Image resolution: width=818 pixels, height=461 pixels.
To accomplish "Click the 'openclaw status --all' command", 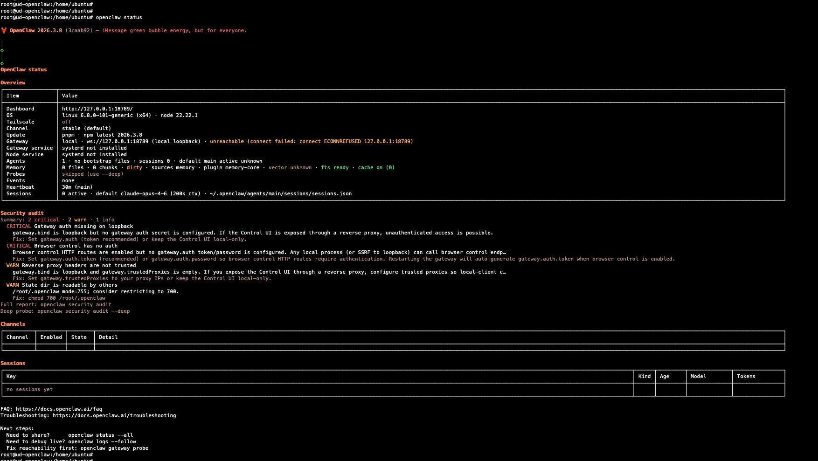I will click(100, 435).
